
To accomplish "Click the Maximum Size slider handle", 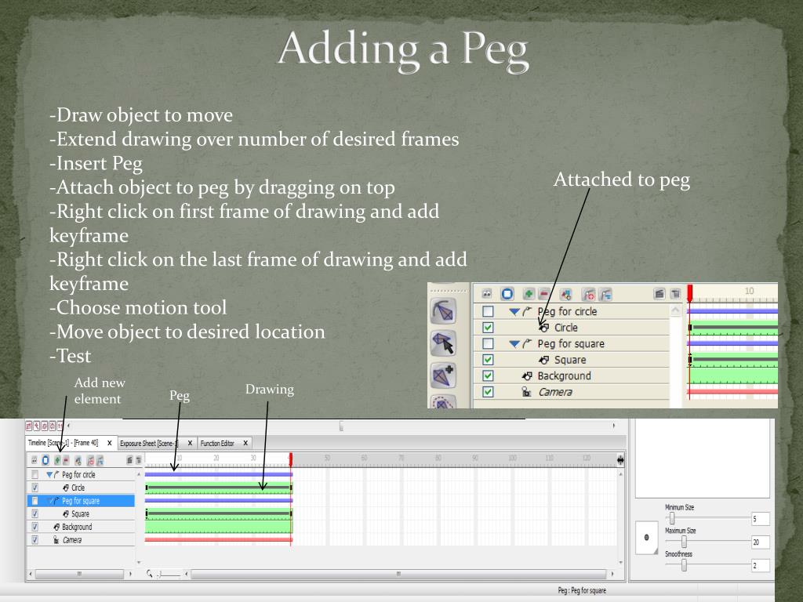I will coord(684,542).
